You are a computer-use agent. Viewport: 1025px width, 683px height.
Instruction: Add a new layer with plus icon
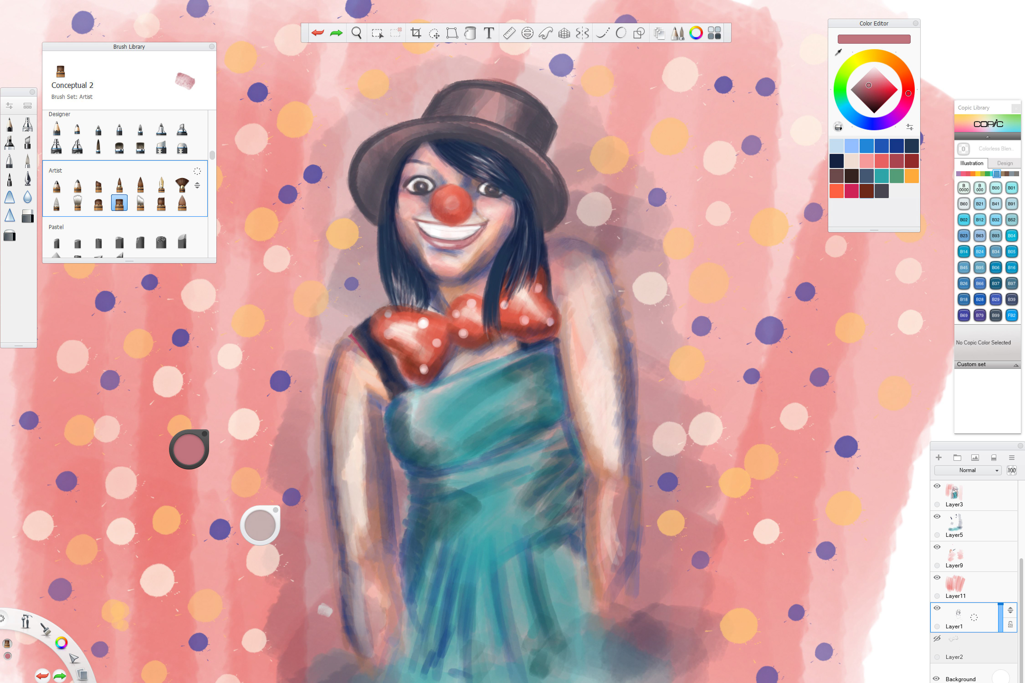tap(939, 457)
